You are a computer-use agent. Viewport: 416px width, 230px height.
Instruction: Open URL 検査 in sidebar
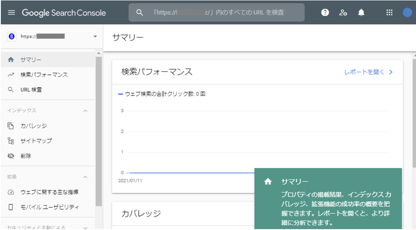(48, 90)
